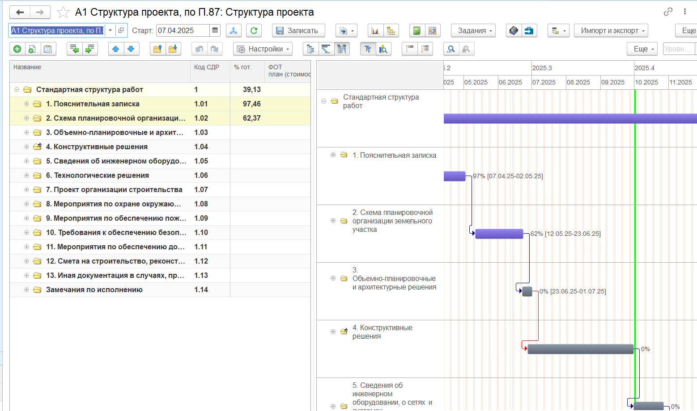This screenshot has width=697, height=411.
Task: Move selected task up with blue arrow
Action: (116, 49)
